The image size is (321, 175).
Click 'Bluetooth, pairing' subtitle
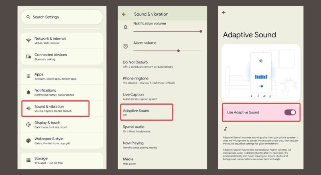click(45, 59)
